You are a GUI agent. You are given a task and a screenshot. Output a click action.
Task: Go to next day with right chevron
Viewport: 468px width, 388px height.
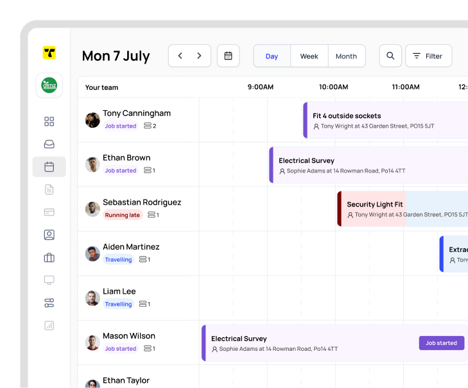point(199,56)
